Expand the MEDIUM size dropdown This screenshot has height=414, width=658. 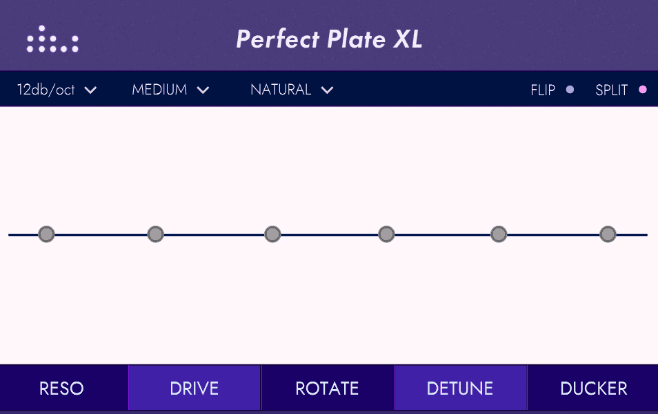coord(170,90)
